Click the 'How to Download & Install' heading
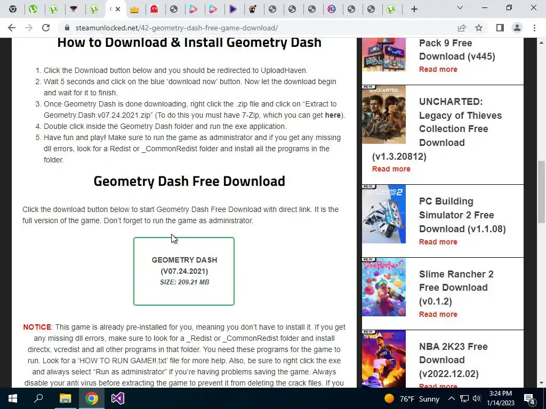This screenshot has width=546, height=409. (x=189, y=42)
